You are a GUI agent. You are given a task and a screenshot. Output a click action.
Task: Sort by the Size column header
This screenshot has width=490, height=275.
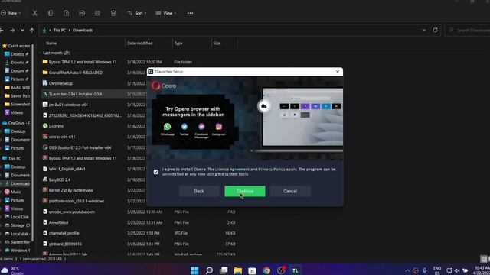click(217, 43)
